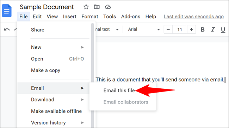Viewport: 229px width, 128px height.
Task: Click the Sample Document title
Action: [47, 7]
